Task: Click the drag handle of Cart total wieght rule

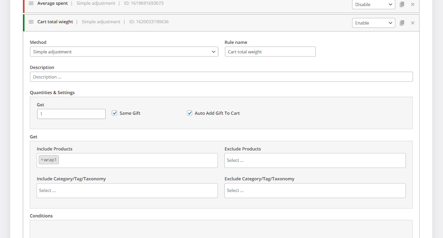Action: [31, 22]
